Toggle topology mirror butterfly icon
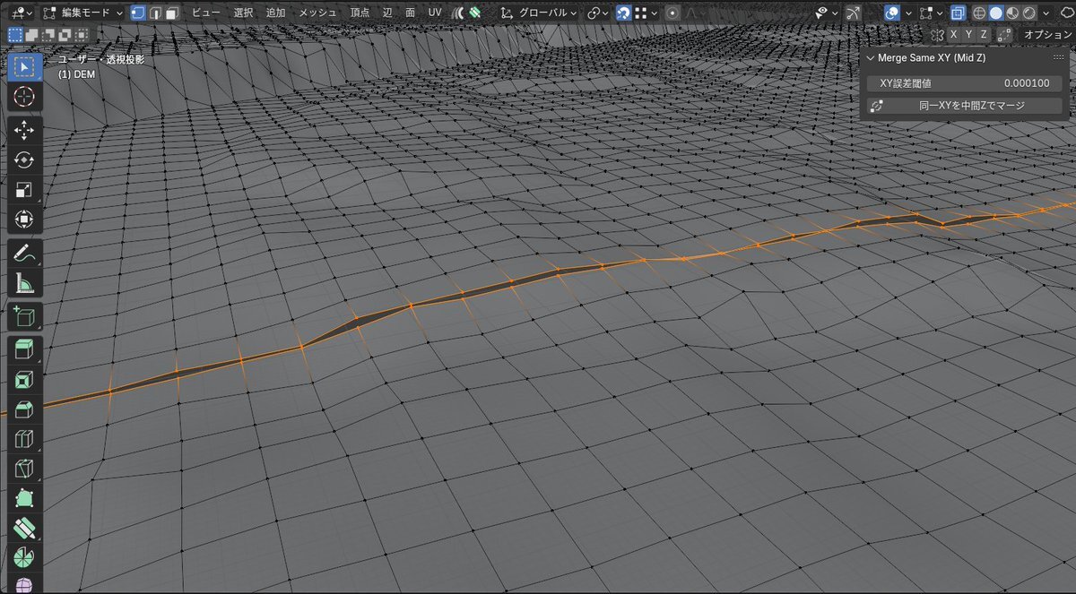 pyautogui.click(x=937, y=34)
